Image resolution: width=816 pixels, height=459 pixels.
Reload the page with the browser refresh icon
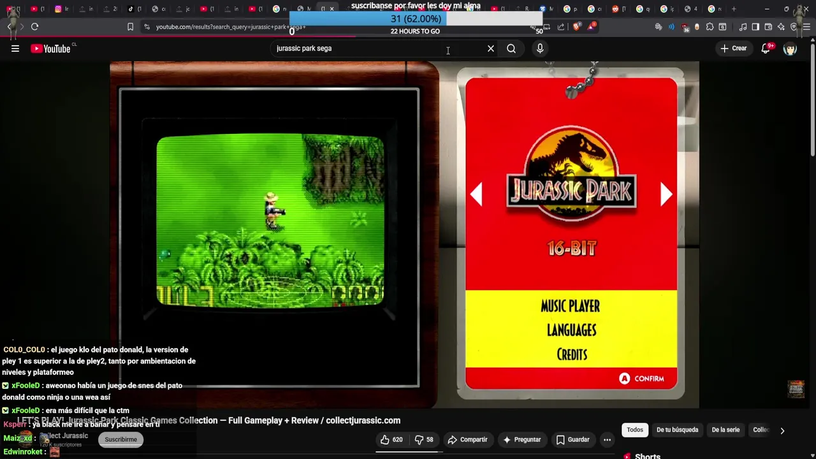pos(35,27)
